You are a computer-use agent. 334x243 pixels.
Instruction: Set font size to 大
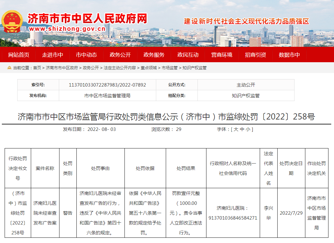tap(236, 129)
